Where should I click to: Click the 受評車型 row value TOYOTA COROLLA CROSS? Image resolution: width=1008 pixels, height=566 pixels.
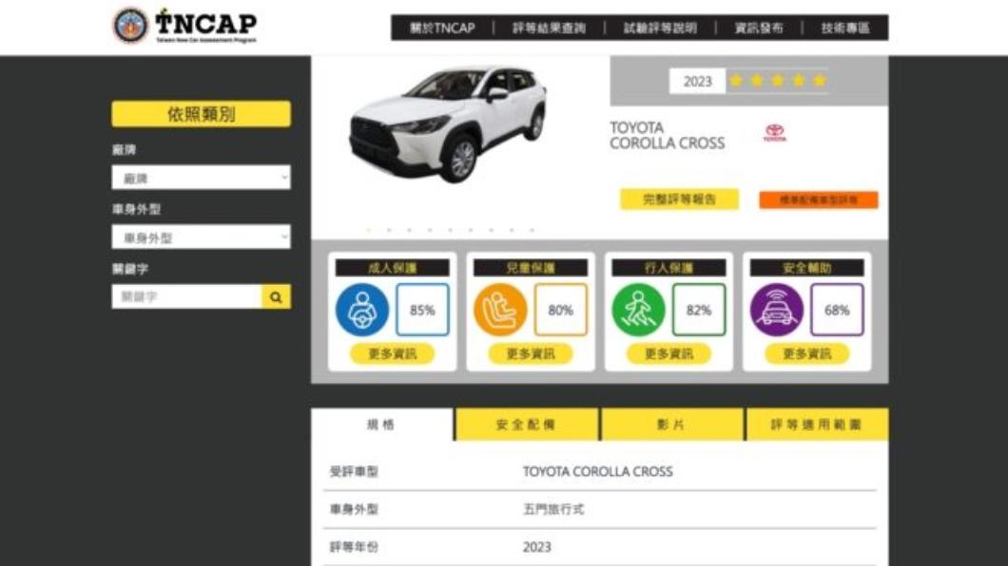pos(598,472)
